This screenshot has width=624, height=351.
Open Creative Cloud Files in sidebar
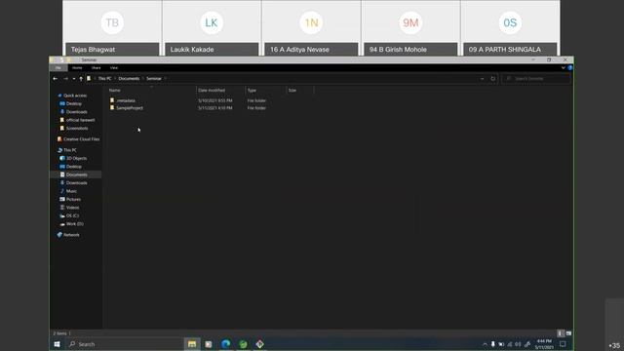click(81, 139)
